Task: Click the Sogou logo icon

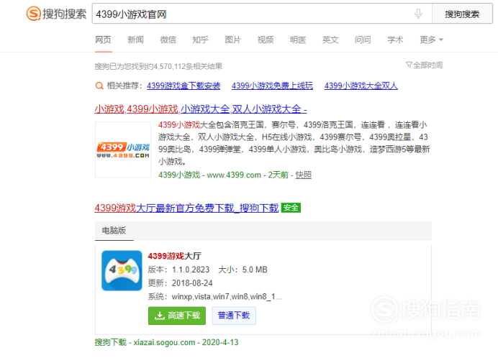Action: 33,14
